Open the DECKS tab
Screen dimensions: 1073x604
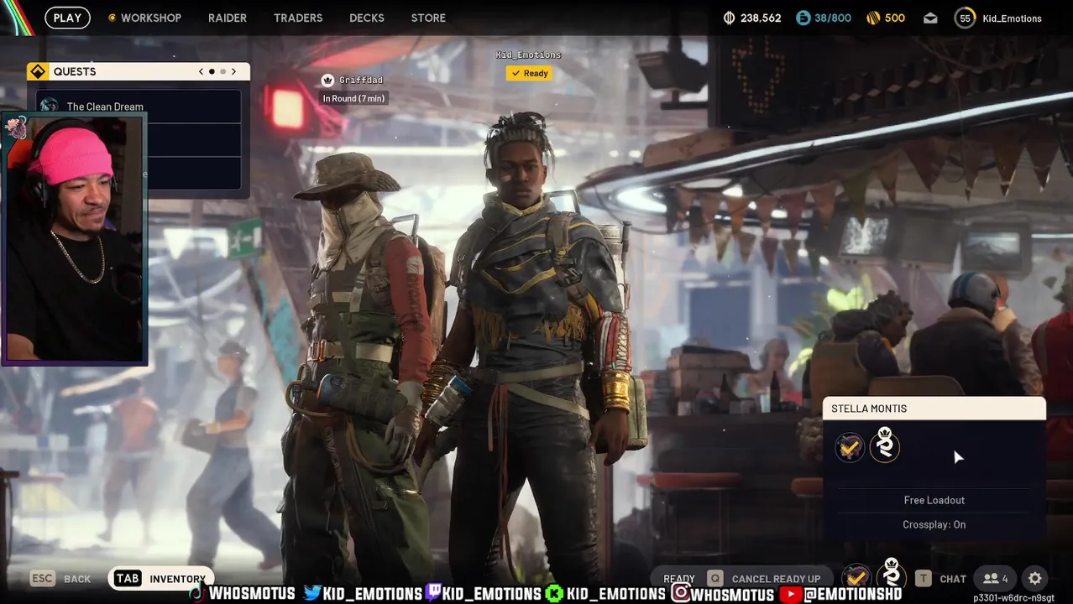(367, 18)
